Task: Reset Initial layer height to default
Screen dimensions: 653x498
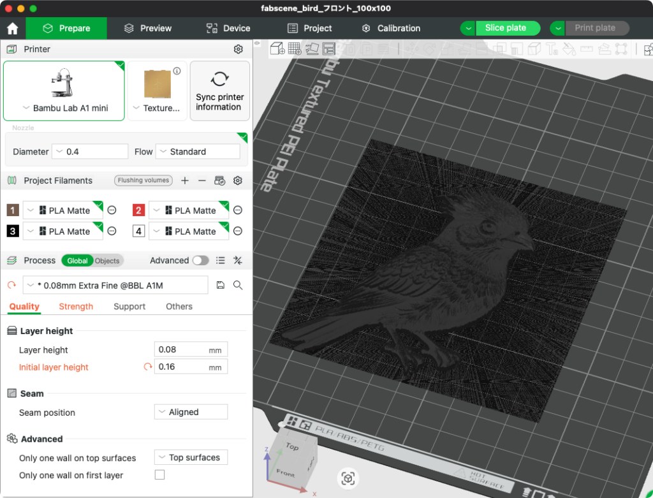Action: [x=148, y=367]
